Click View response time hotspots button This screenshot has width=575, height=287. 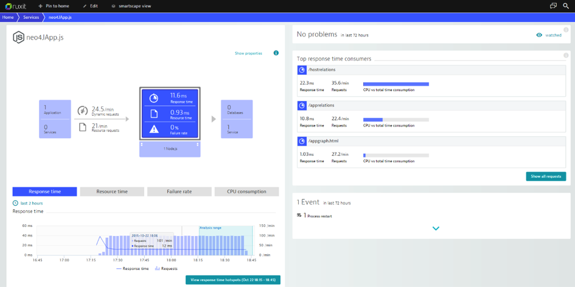(233, 280)
